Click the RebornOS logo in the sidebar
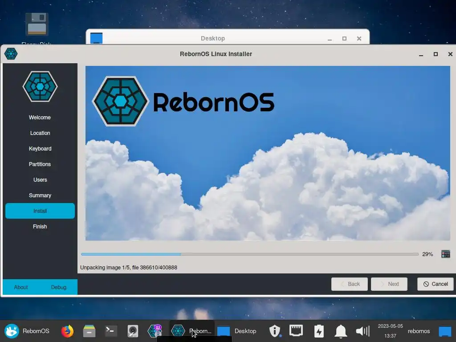The width and height of the screenshot is (456, 342). click(x=40, y=86)
